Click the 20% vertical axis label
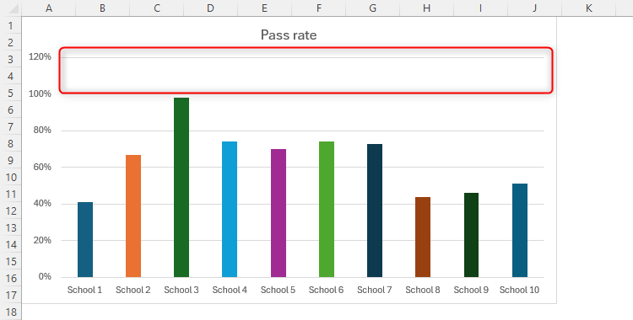Screen dimensions: 633x320 [x=42, y=240]
